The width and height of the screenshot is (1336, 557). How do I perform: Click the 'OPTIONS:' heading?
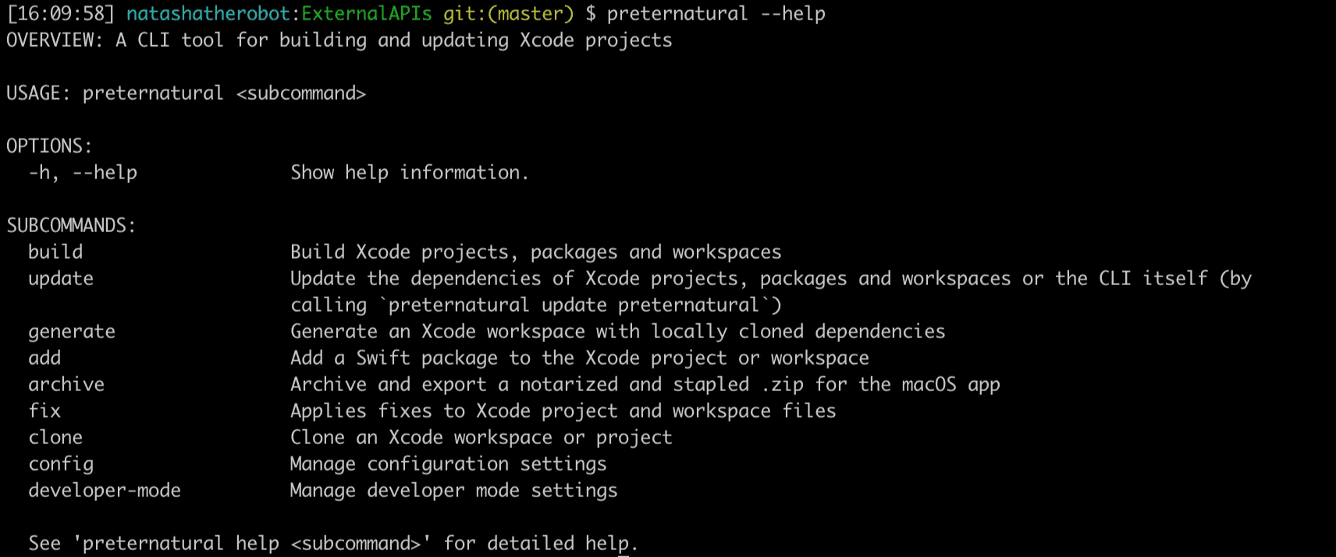pyautogui.click(x=49, y=146)
